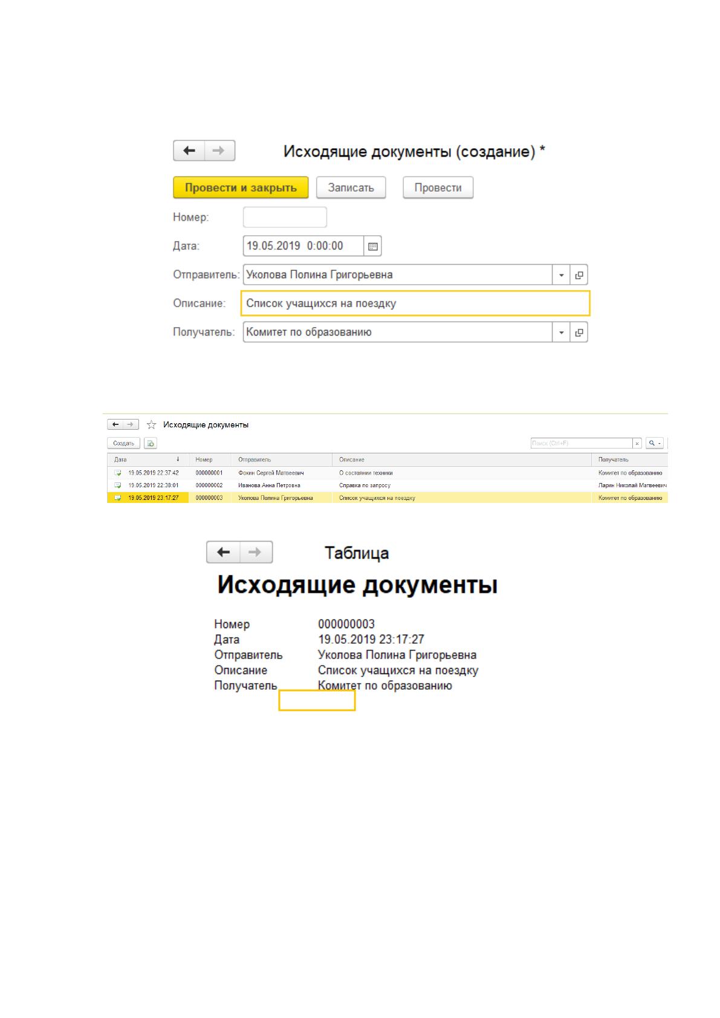Click the forward arrow in the creation form
Screen dimensions: 720x1018
(x=219, y=151)
